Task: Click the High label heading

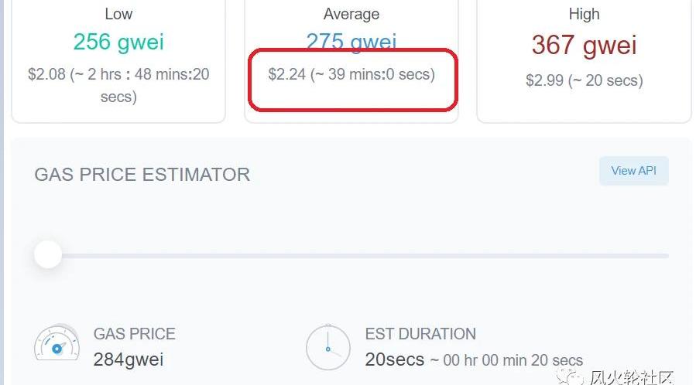Action: click(x=585, y=14)
